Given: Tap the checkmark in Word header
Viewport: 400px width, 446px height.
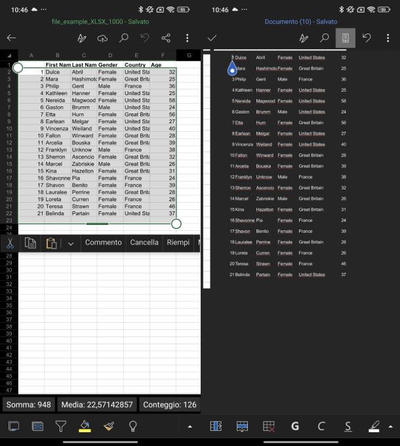Looking at the screenshot, I should pos(212,38).
